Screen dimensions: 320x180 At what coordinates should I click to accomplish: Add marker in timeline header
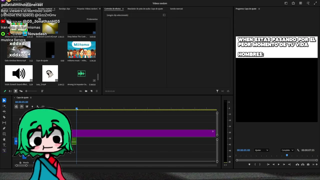tap(32, 106)
